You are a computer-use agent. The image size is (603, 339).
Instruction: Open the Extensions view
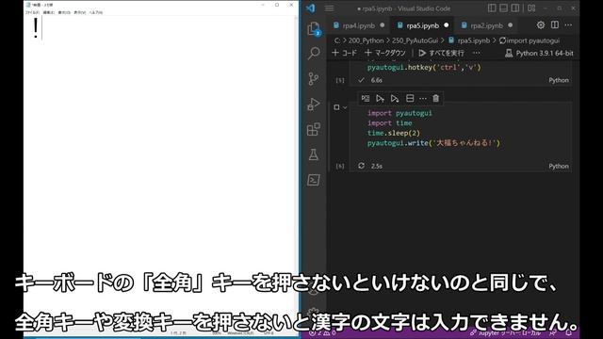314,129
